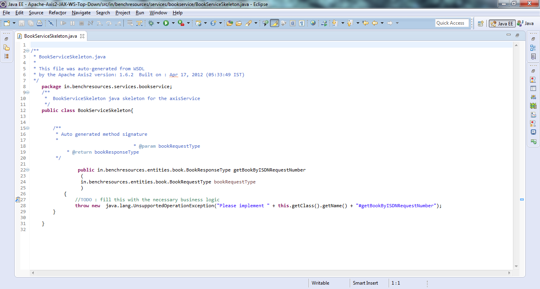Viewport: 540px width, 289px height.
Task: Switch to the Java EE perspective
Action: [x=502, y=23]
